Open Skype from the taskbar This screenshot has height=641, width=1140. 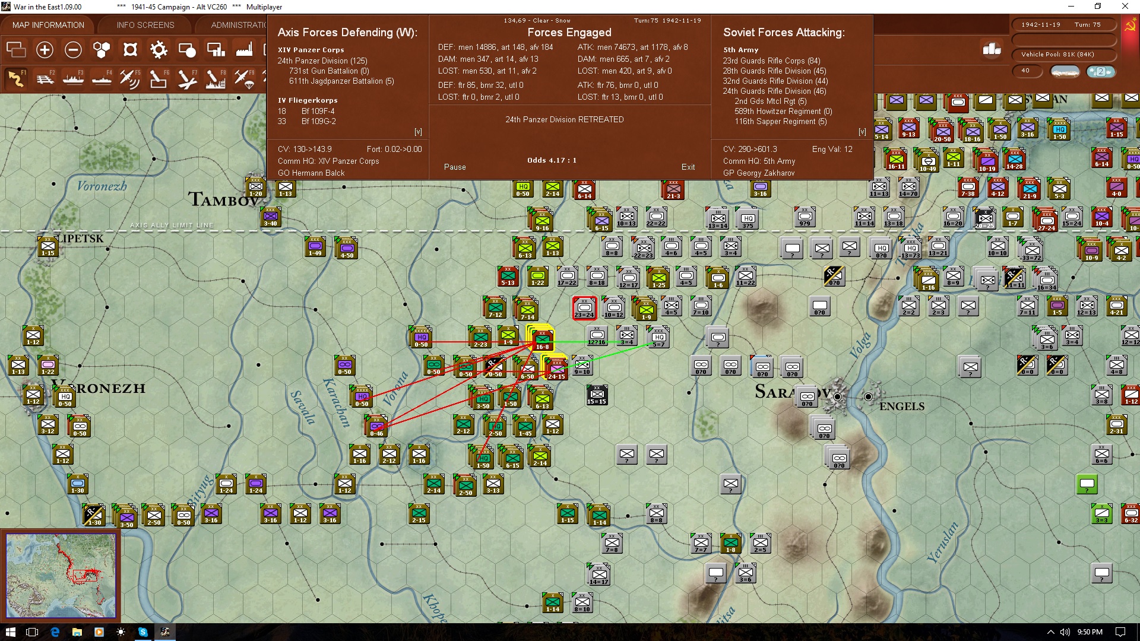(142, 632)
